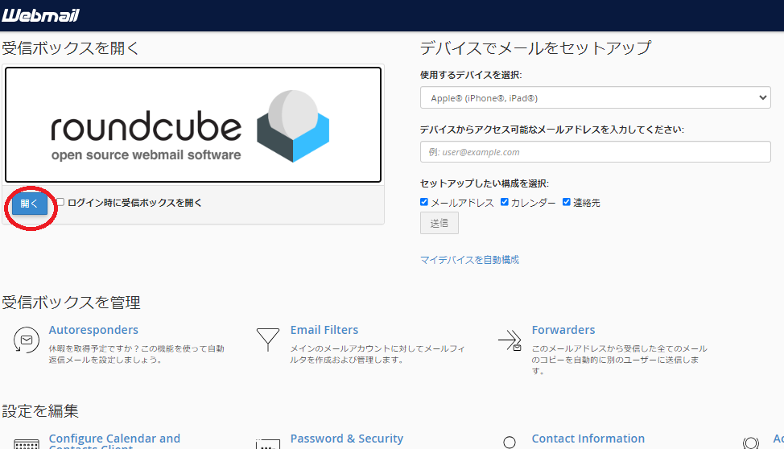Open the マイデバイスを自動構成 link
The height and width of the screenshot is (449, 784).
[x=469, y=260]
